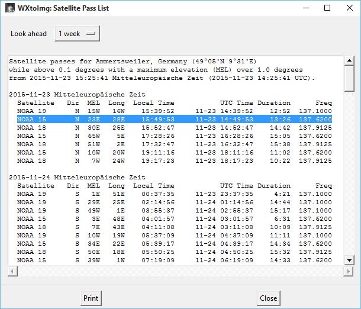Select the NOAA 18 pass at 04:11:08
This screenshot has height=309, width=361.
tap(174, 227)
